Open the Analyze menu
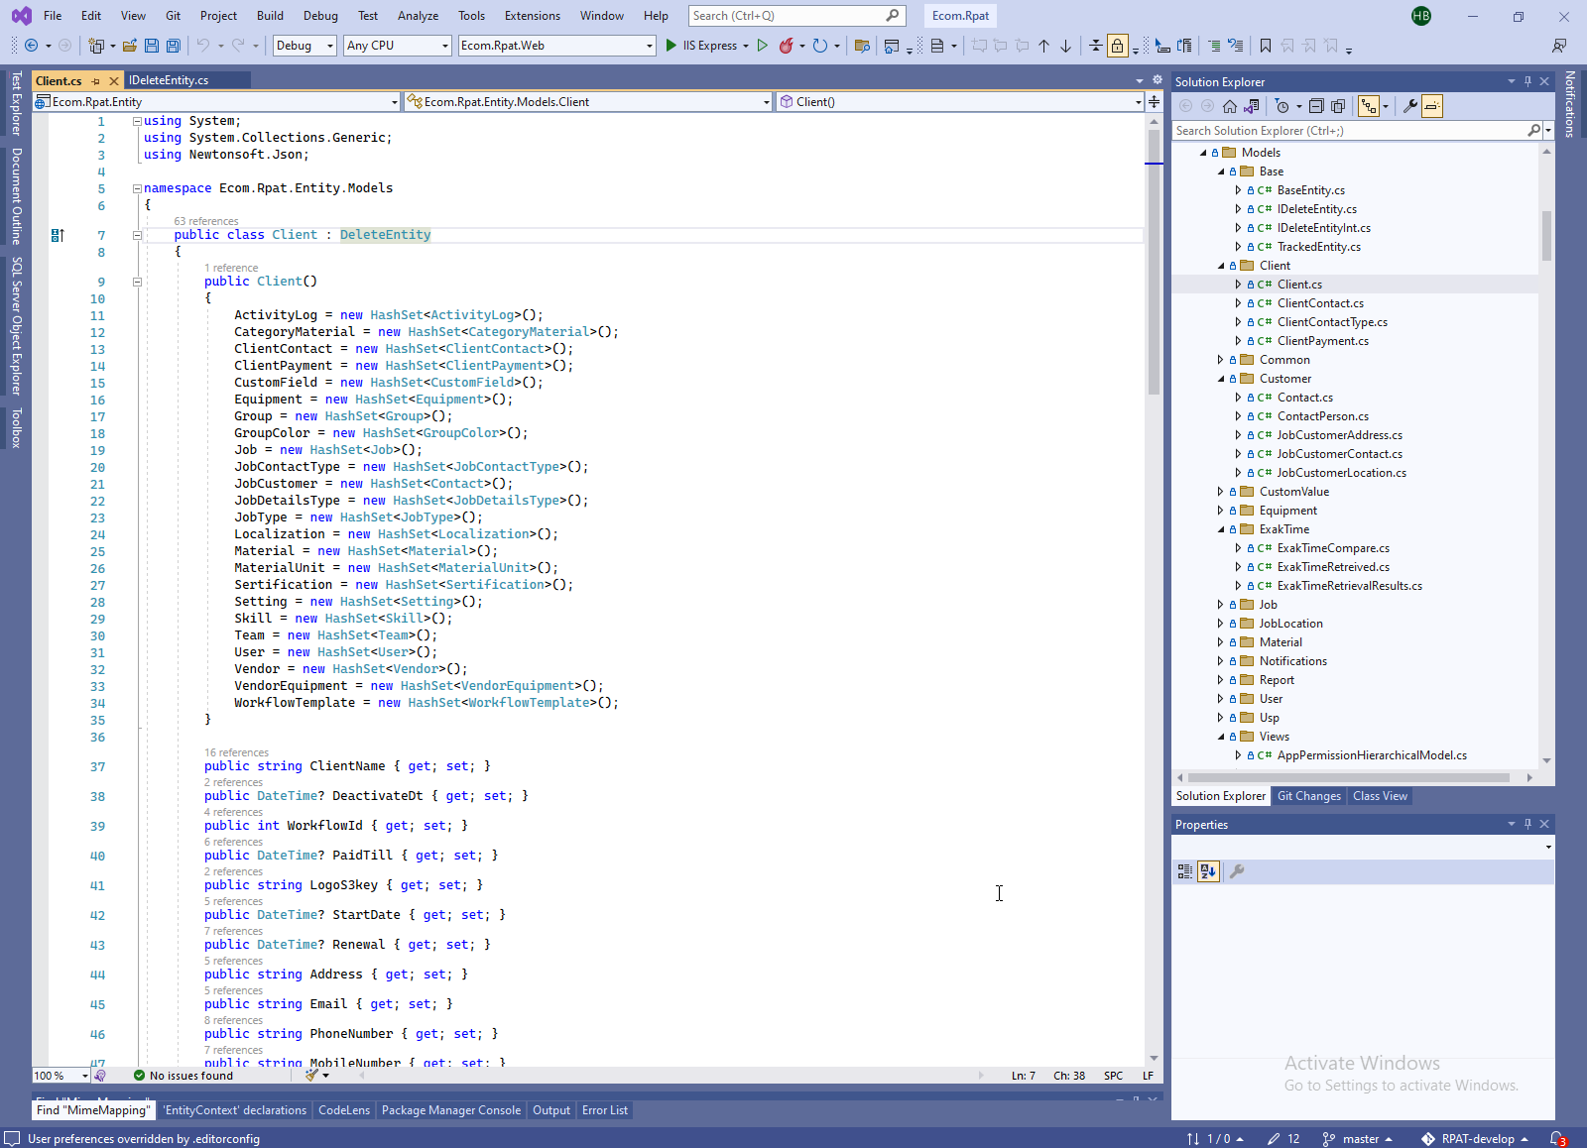The image size is (1587, 1148). pos(418,16)
